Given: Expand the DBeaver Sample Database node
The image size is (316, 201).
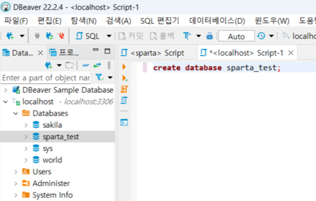Looking at the screenshot, I should (6, 90).
